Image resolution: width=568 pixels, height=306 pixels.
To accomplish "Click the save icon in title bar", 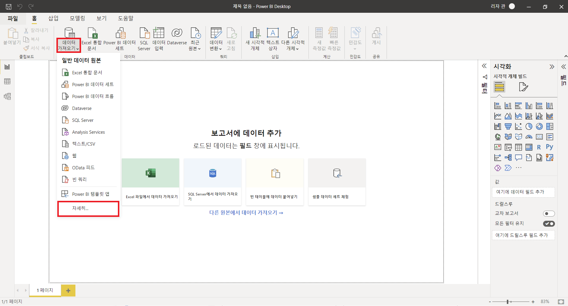I will [9, 7].
